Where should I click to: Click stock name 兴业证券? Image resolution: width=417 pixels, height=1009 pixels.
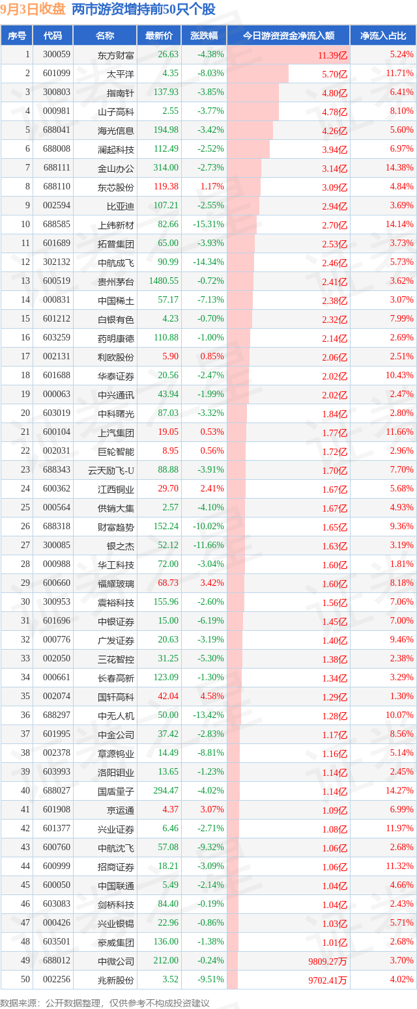pos(116,829)
